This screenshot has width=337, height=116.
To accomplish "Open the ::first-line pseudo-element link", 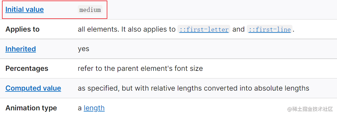I will tap(269, 29).
